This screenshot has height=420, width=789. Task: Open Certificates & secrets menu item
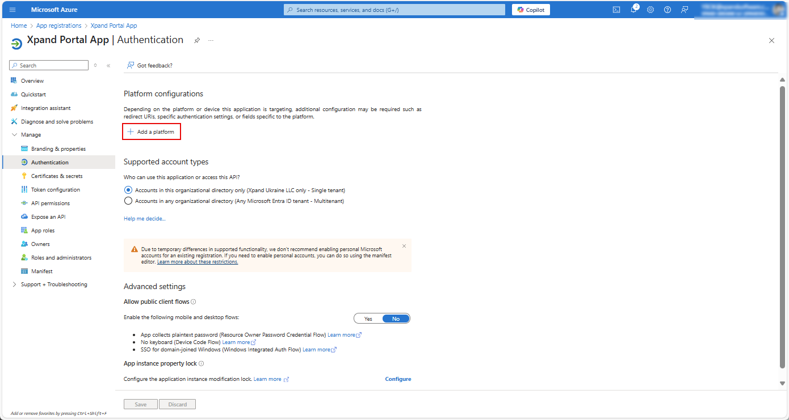[57, 176]
